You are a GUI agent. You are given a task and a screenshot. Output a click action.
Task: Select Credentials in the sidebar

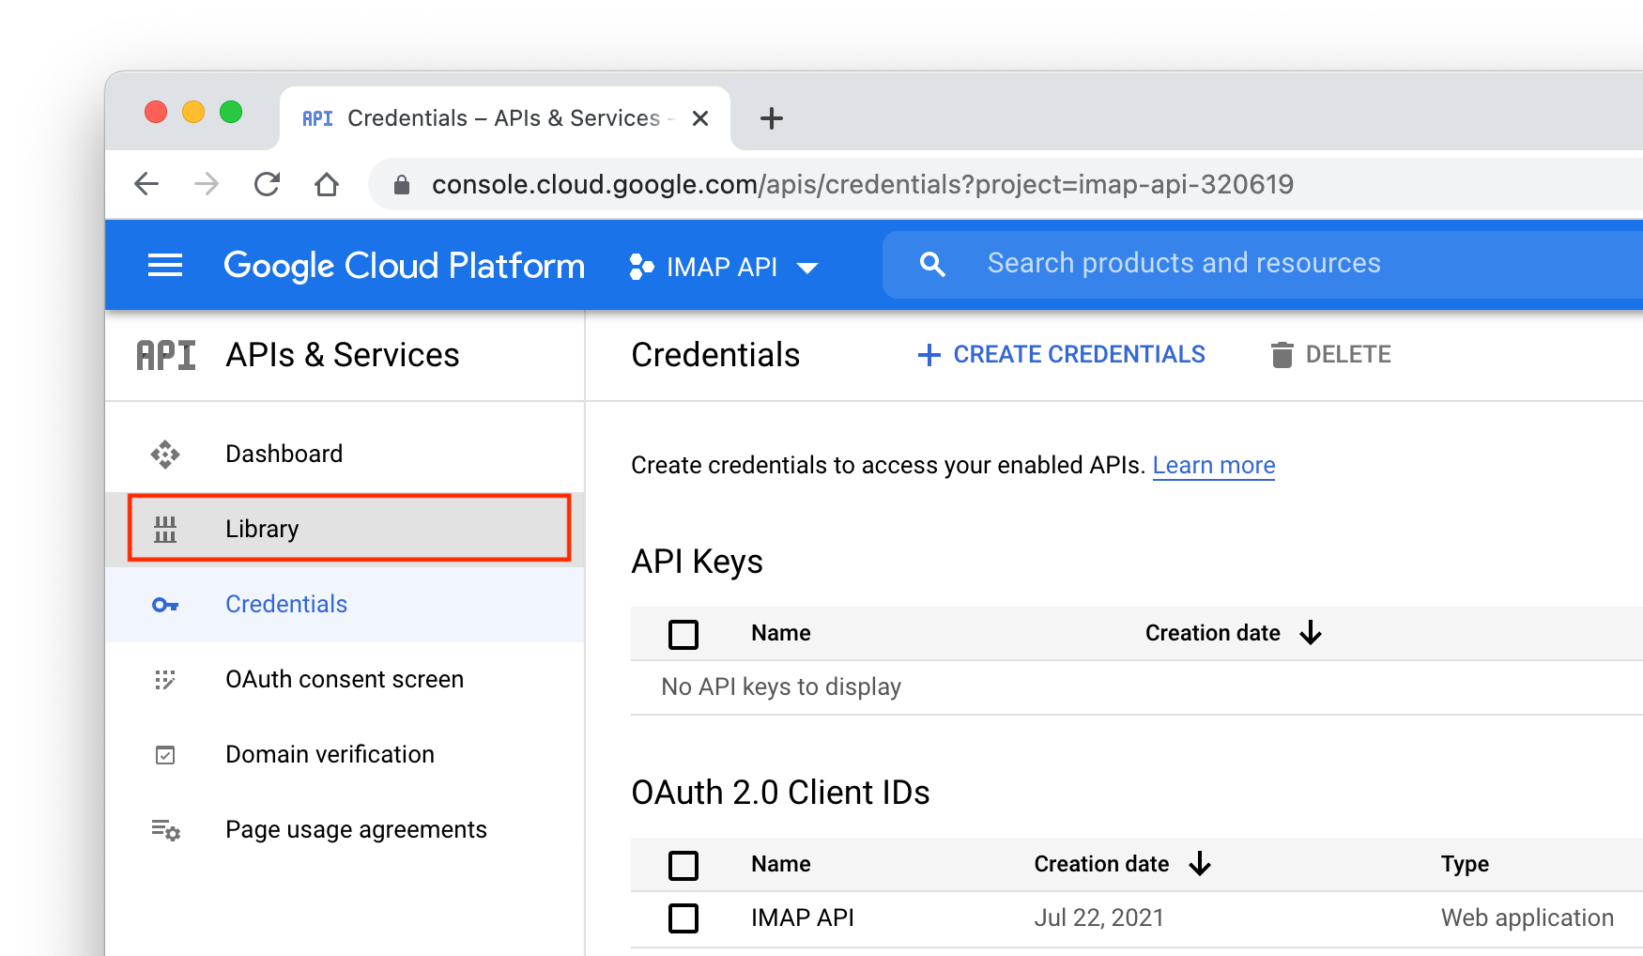[x=345, y=605]
